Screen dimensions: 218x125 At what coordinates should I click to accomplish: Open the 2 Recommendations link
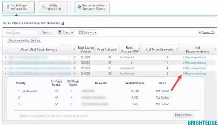click(x=194, y=57)
